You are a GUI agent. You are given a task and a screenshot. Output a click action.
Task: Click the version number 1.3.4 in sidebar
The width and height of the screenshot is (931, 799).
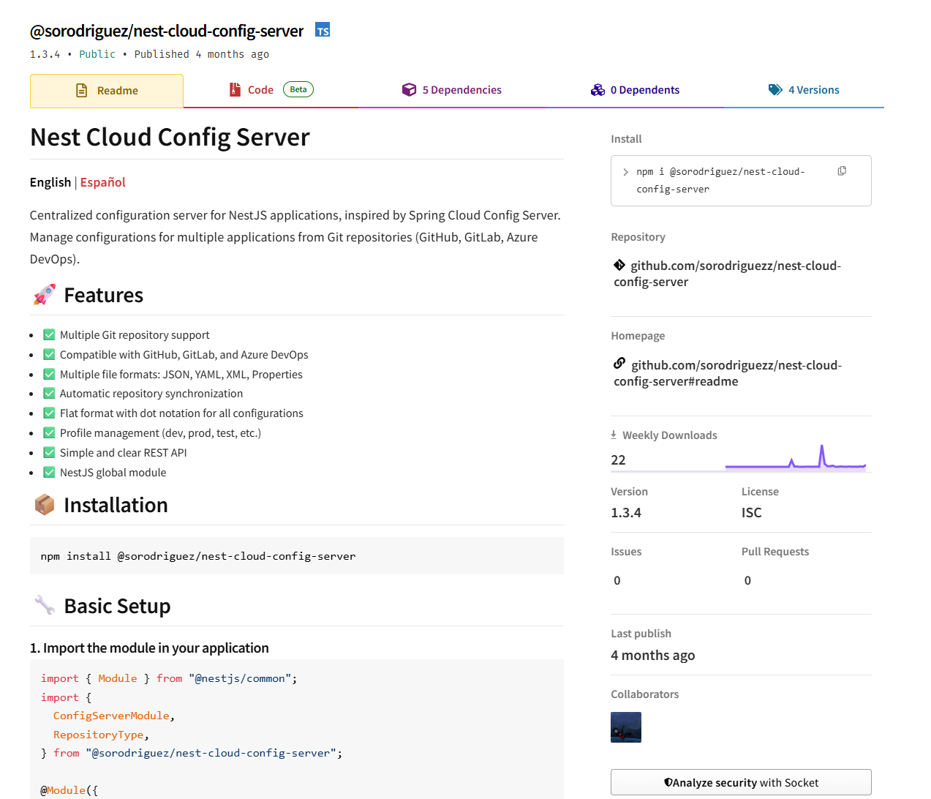(626, 512)
